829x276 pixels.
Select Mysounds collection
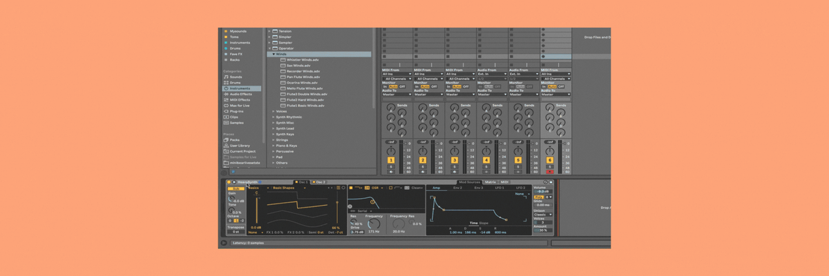(238, 31)
